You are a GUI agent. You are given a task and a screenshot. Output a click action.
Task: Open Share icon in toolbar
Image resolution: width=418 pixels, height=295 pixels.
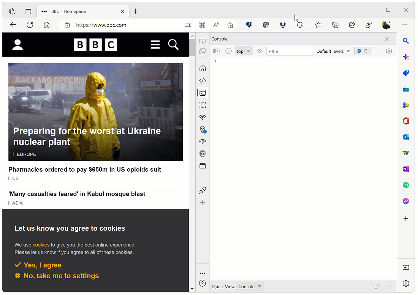[x=352, y=25]
